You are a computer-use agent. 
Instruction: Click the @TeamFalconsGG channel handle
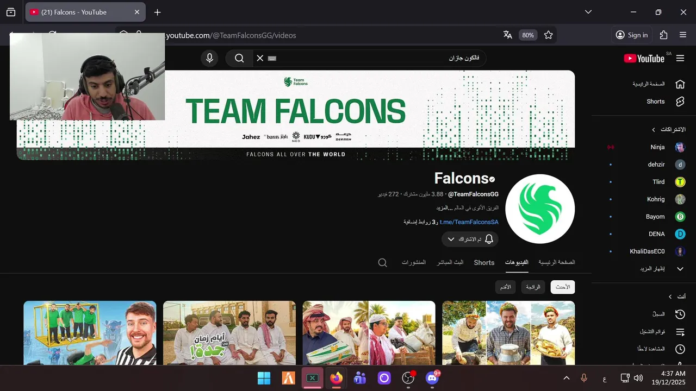pos(473,194)
